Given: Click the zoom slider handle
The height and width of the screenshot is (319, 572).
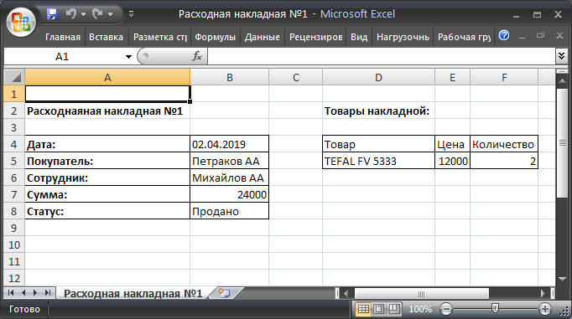Looking at the screenshot, I should (495, 309).
